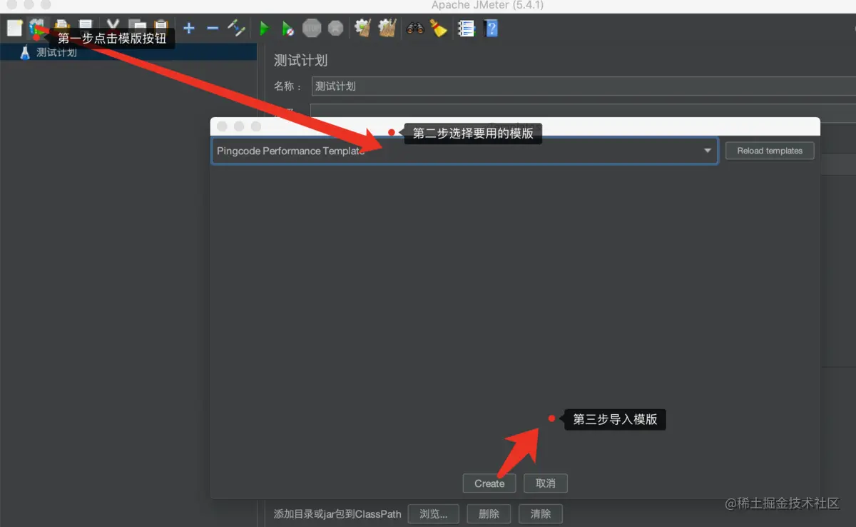This screenshot has height=527, width=856.
Task: Click the Stop octagon toolbar icon
Action: (312, 29)
